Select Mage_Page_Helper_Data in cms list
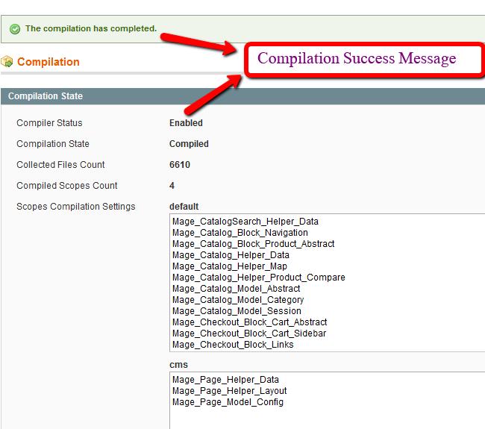 [x=225, y=380]
